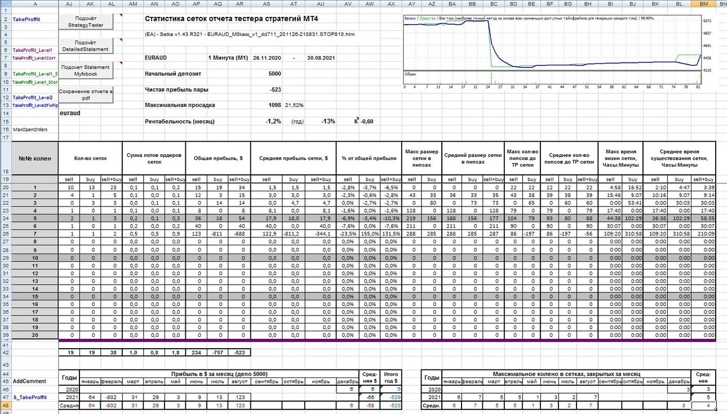Select the initial deposit value 5000
727x414 pixels.
(274, 74)
